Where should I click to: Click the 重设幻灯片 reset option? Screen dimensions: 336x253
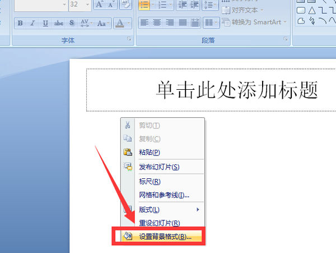click(159, 223)
